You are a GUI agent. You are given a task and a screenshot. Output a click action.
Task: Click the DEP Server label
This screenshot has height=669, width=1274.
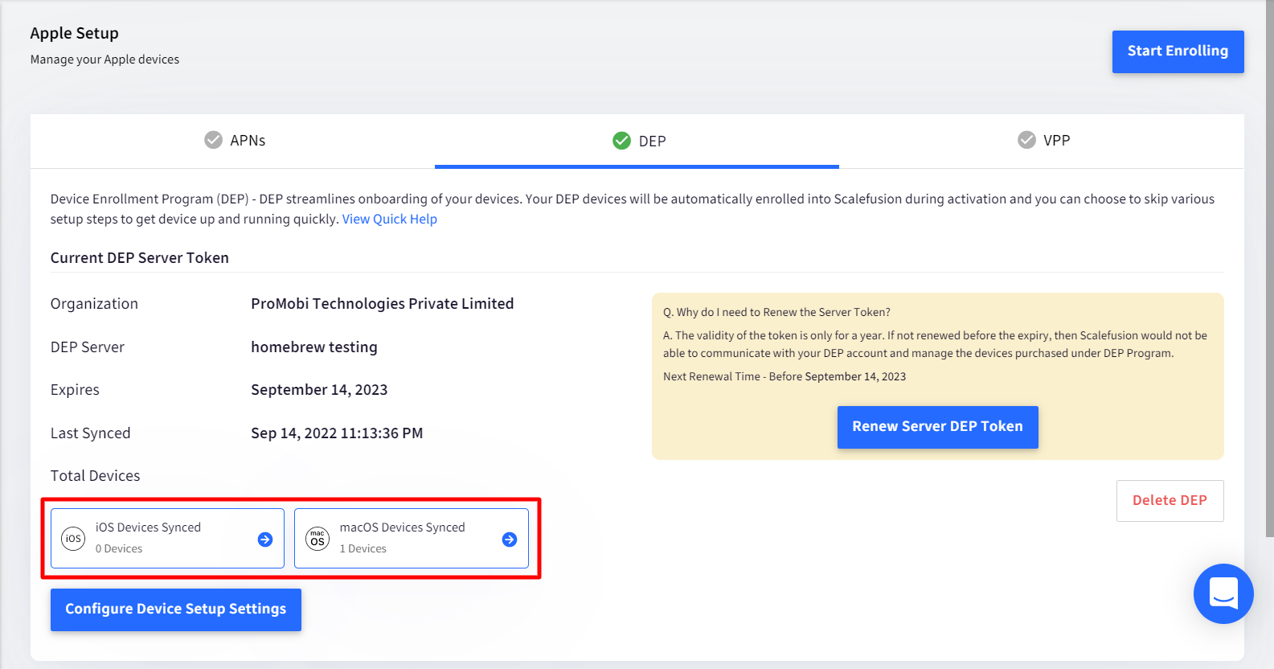pos(88,347)
